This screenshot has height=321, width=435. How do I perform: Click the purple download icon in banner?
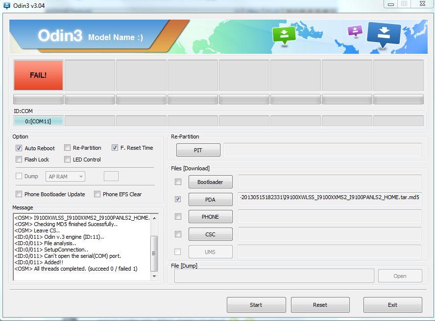355,31
